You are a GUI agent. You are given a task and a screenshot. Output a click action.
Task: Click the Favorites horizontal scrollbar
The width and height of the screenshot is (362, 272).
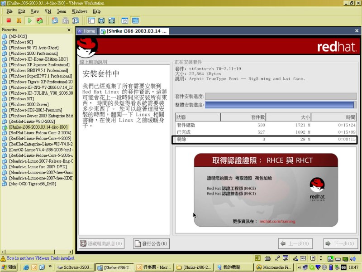click(x=37, y=252)
